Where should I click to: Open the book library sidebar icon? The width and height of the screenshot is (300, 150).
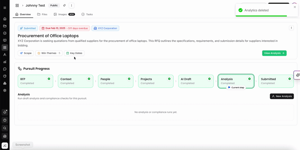click(x=5, y=40)
